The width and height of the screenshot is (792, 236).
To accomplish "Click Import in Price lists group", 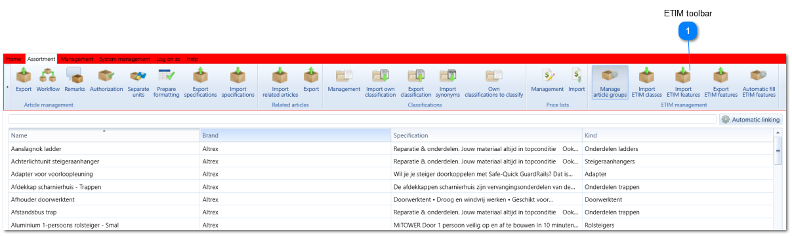I will (577, 80).
